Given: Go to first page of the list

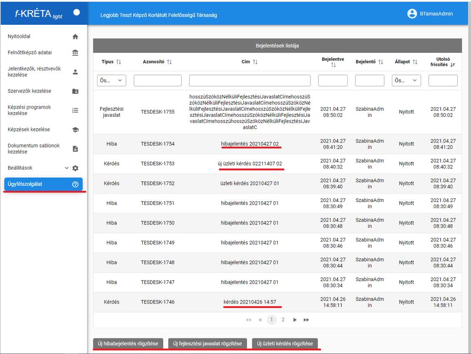Looking at the screenshot, I should click(248, 320).
